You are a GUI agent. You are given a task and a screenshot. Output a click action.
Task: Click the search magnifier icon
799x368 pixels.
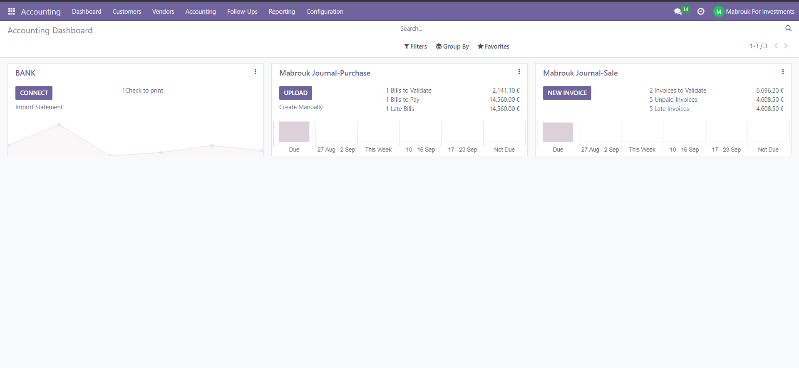pos(788,28)
